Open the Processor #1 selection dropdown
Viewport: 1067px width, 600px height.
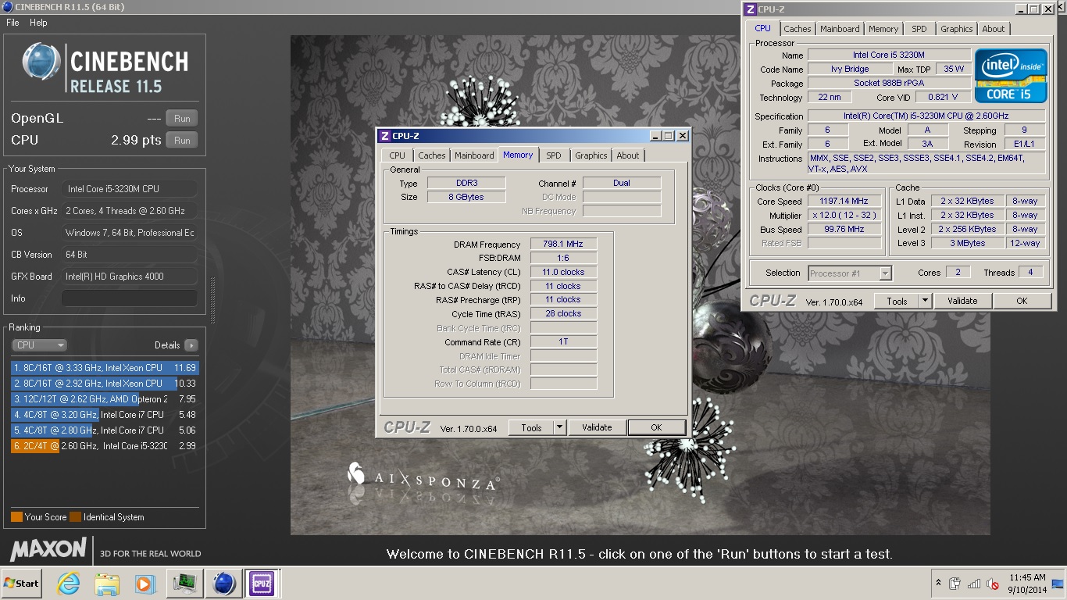click(850, 273)
